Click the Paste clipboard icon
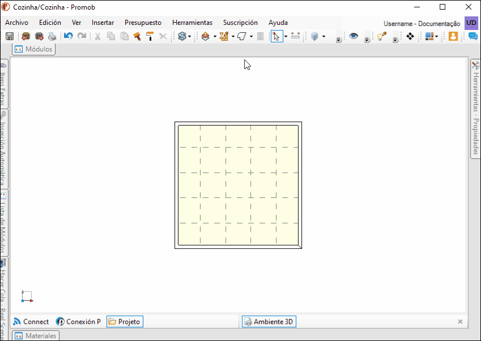Viewport: 481px width, 341px height. [124, 36]
